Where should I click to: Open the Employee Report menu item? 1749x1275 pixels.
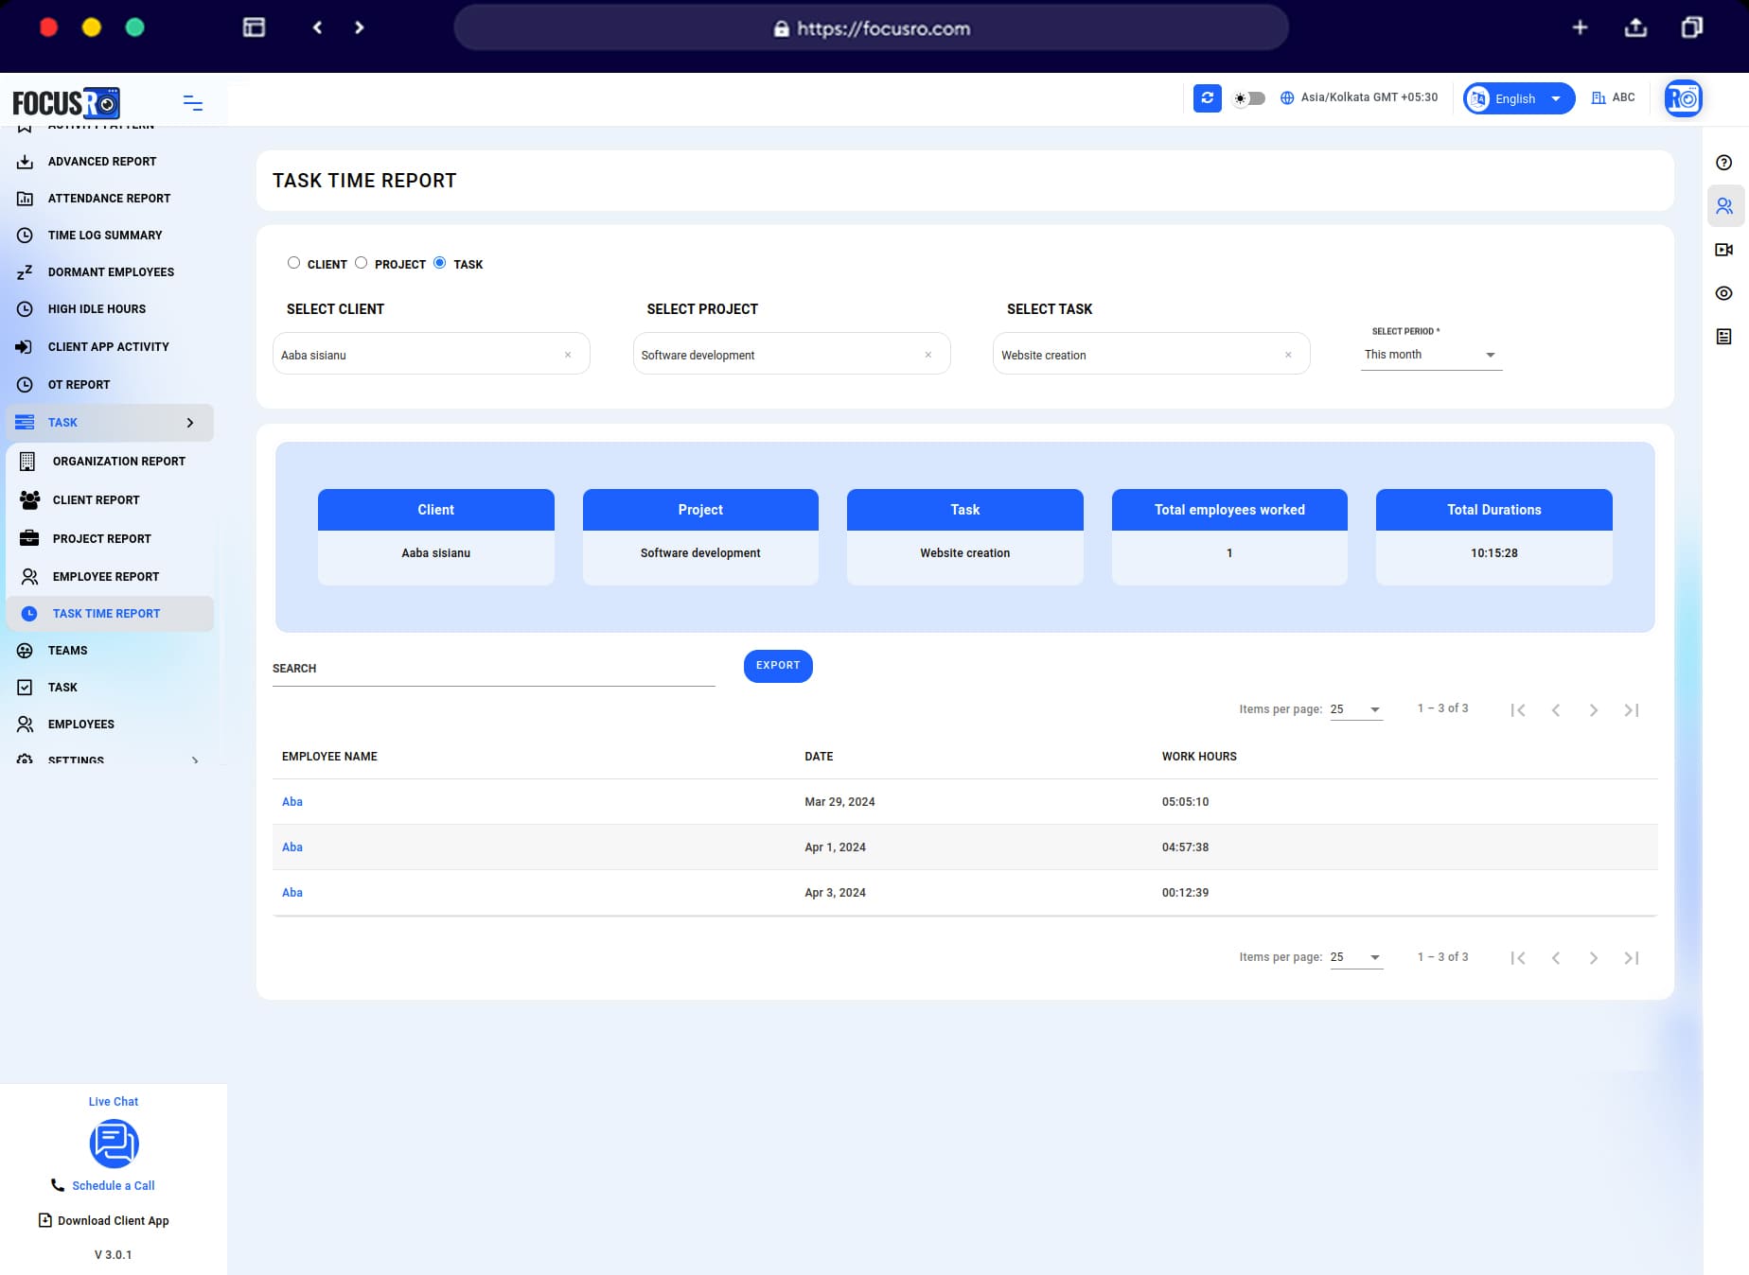click(106, 576)
